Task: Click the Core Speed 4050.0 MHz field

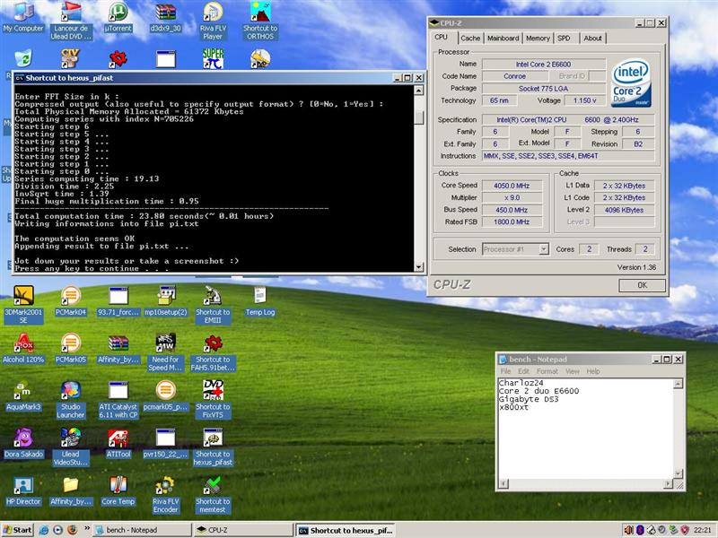Action: [512, 186]
